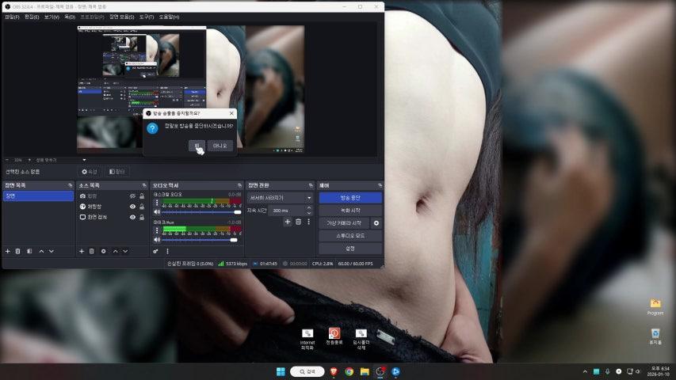
Task: Open Brave browser from the taskbar
Action: (x=334, y=371)
